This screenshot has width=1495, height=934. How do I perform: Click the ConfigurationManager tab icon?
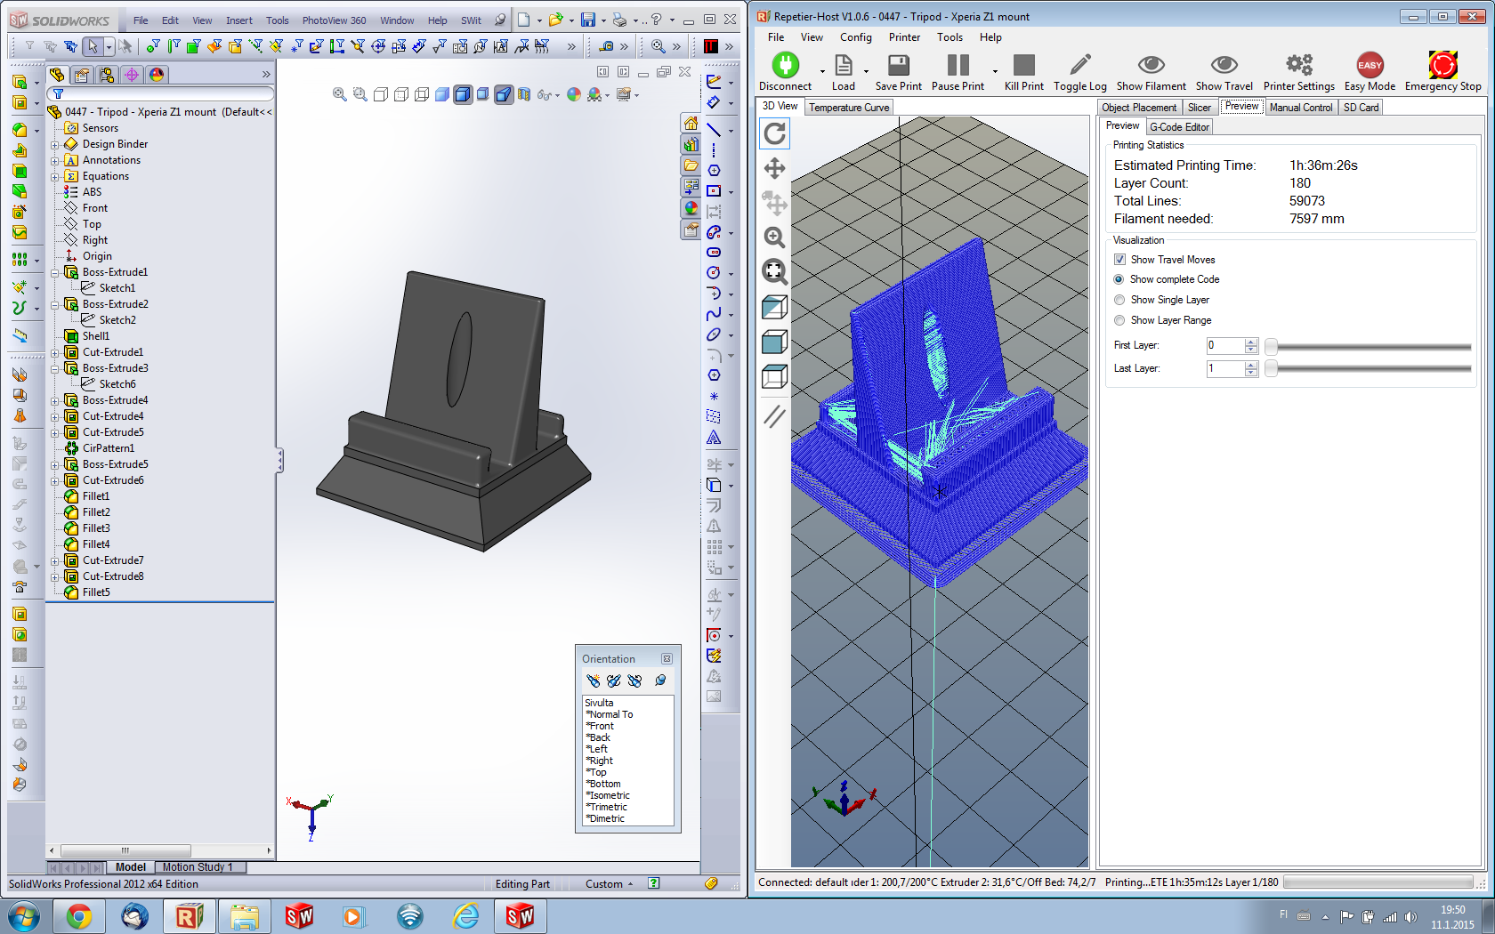pyautogui.click(x=107, y=75)
